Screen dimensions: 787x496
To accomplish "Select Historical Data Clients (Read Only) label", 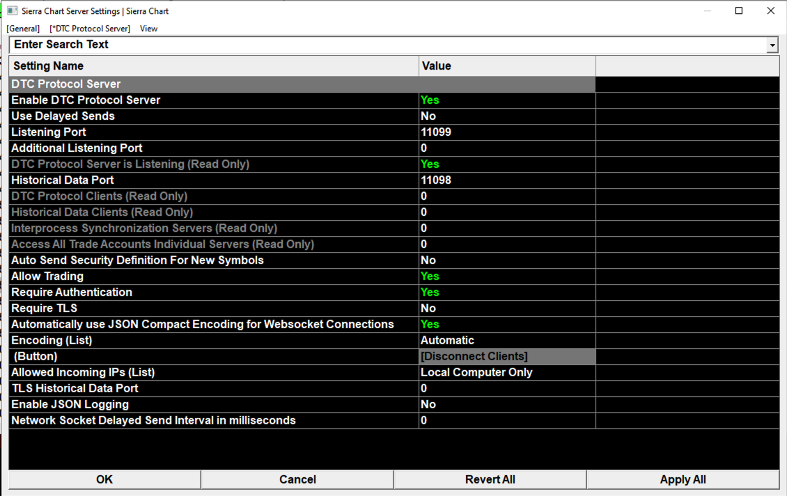I will point(102,212).
